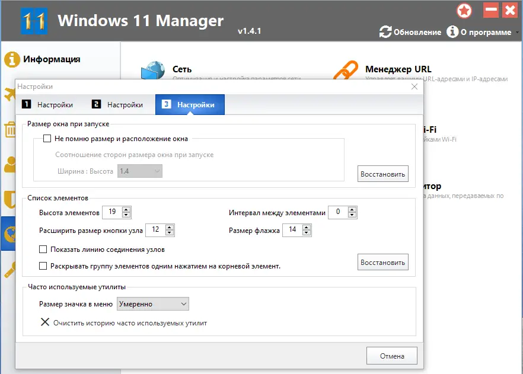Enable Раскрывать группу элементов одним нажатием

tap(42, 266)
